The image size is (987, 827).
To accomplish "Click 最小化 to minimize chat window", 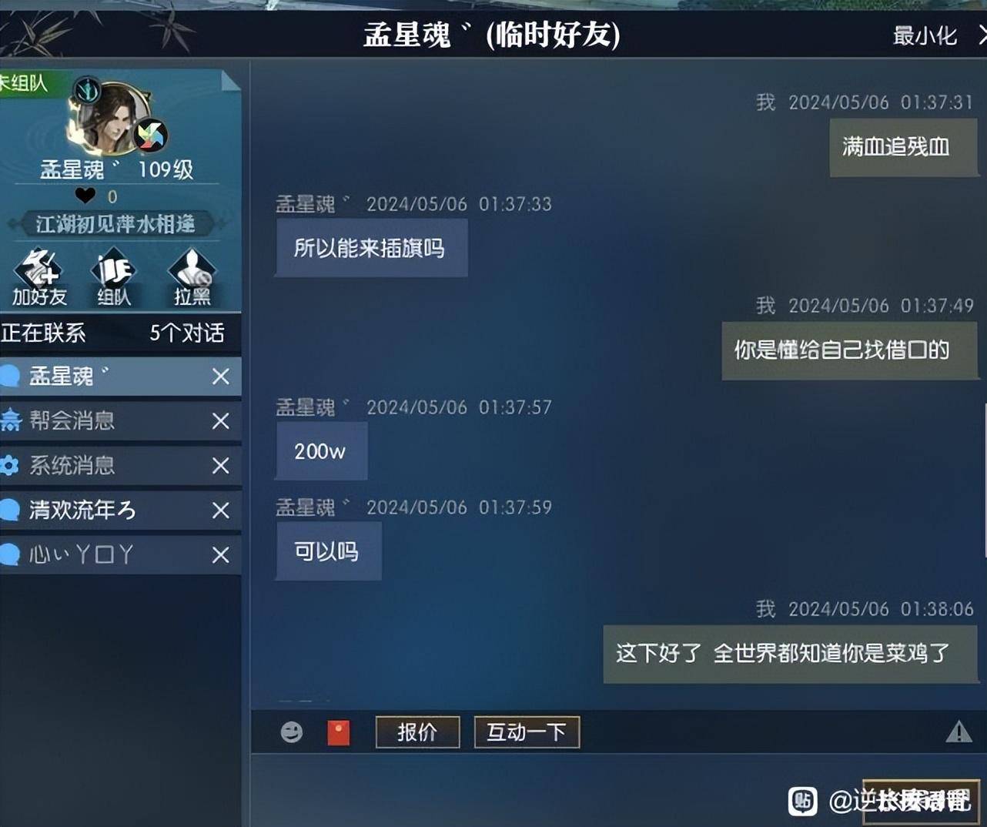I will 925,35.
